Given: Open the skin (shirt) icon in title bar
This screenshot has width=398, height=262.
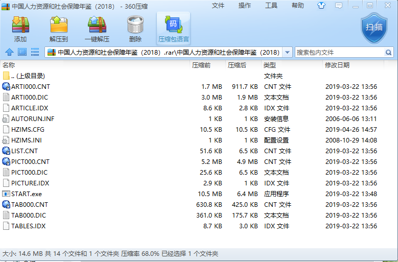Looking at the screenshot, I should [321, 5].
